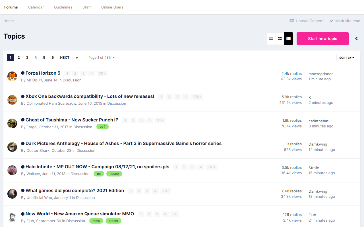Screen dimensions: 364x227
Task: Go to last page 116 of Halo Infinite
Action: [x=211, y=167]
